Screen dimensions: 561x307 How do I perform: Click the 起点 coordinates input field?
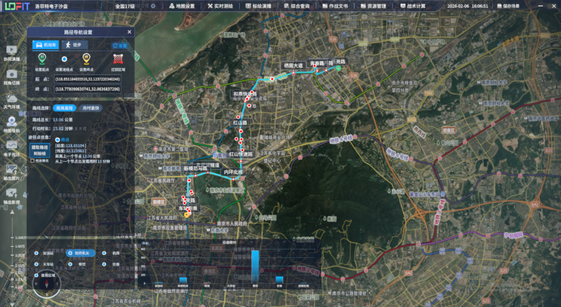[x=88, y=79]
